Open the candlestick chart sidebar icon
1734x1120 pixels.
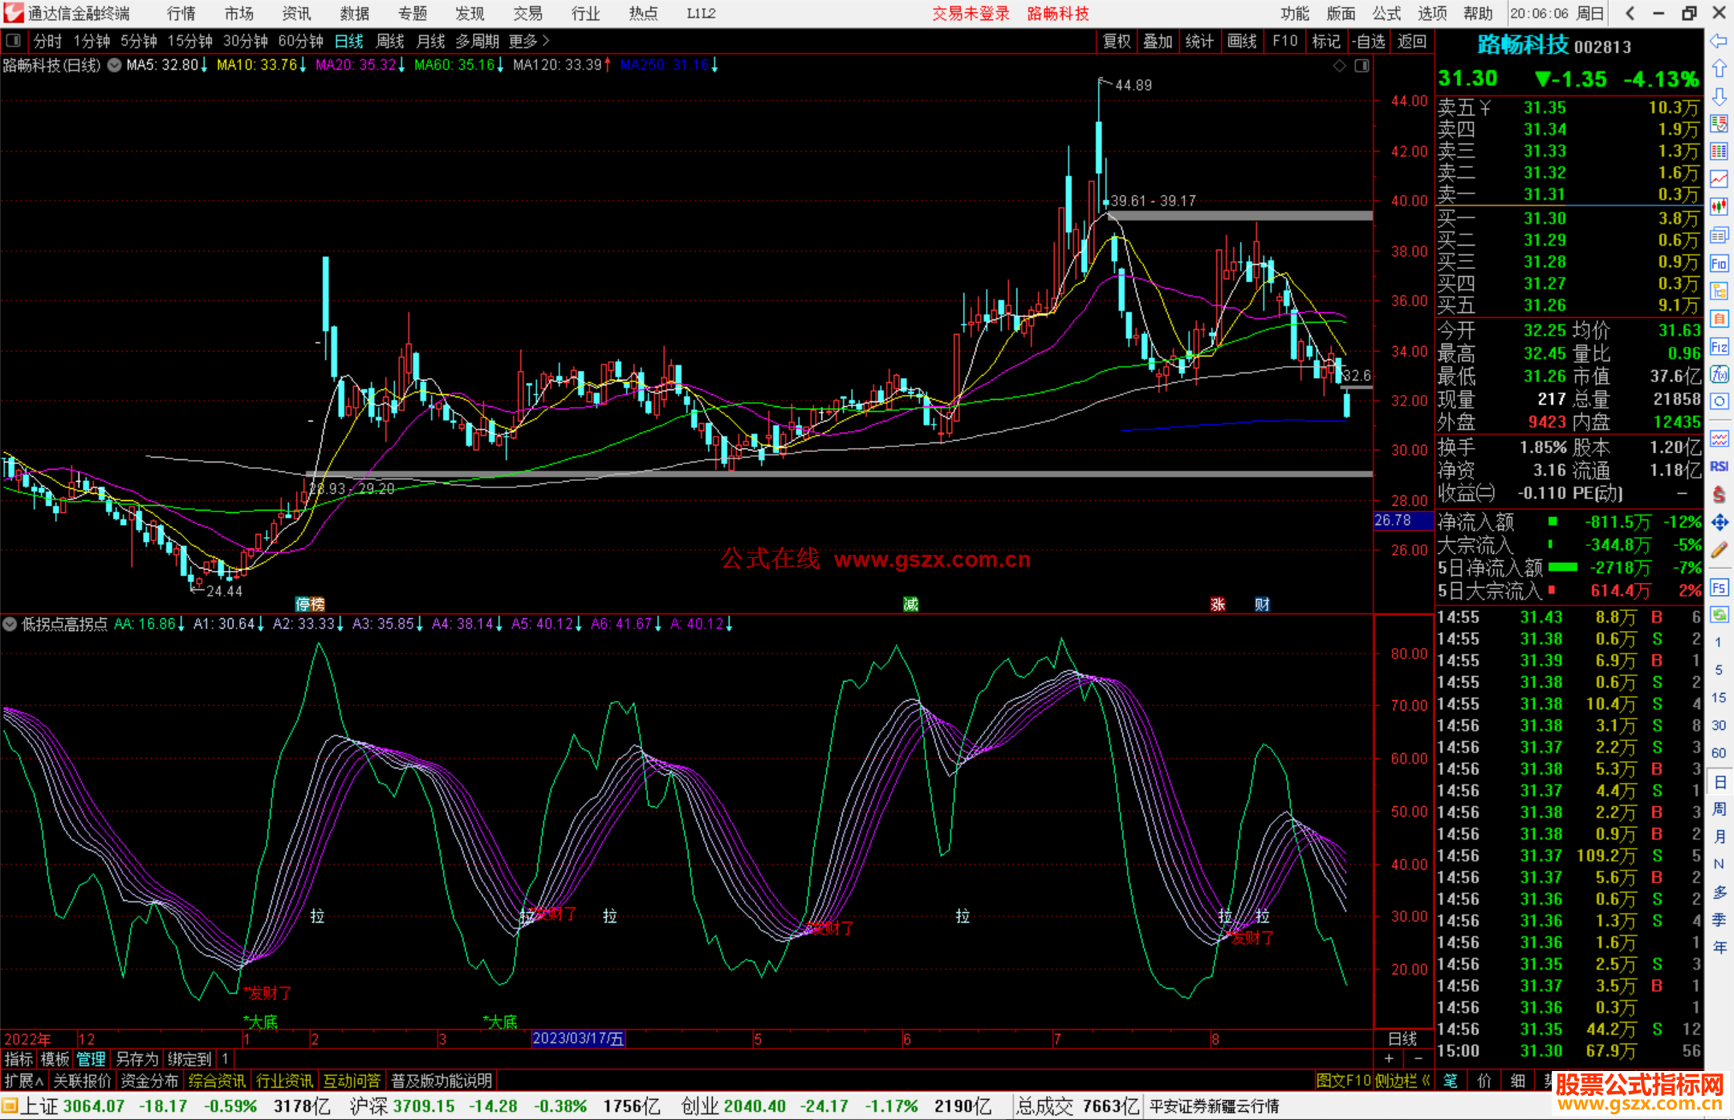[1719, 206]
